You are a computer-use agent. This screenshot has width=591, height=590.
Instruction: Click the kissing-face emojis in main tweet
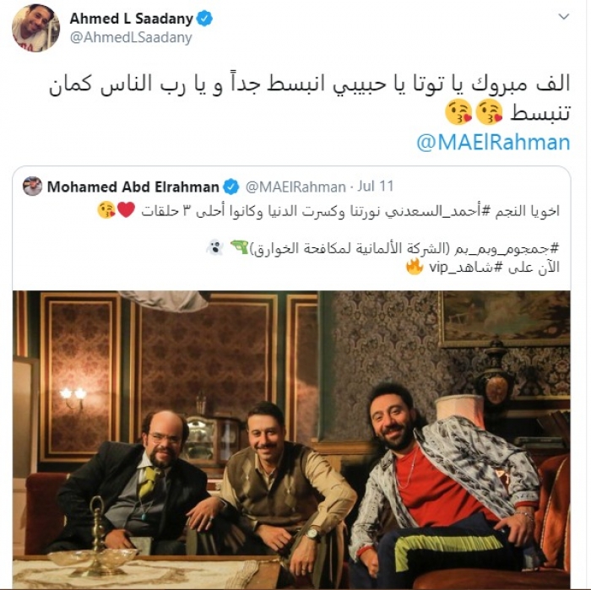(474, 112)
